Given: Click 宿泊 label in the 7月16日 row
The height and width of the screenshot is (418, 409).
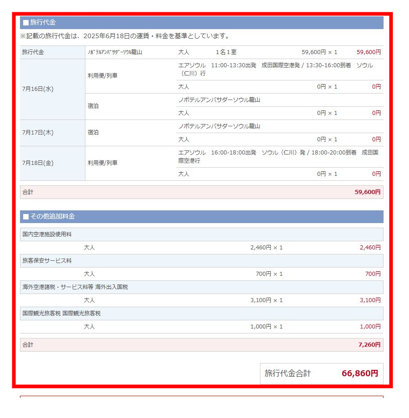Looking at the screenshot, I should [93, 106].
